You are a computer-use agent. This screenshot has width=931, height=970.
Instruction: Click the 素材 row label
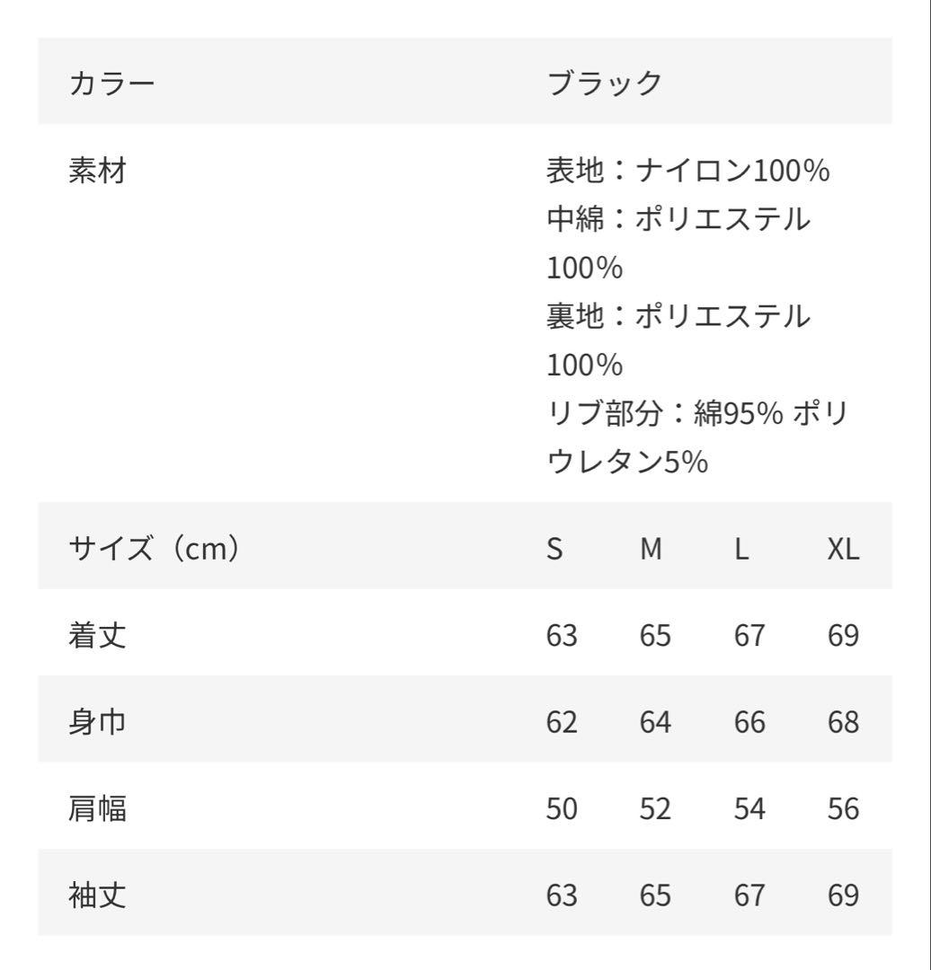[97, 170]
